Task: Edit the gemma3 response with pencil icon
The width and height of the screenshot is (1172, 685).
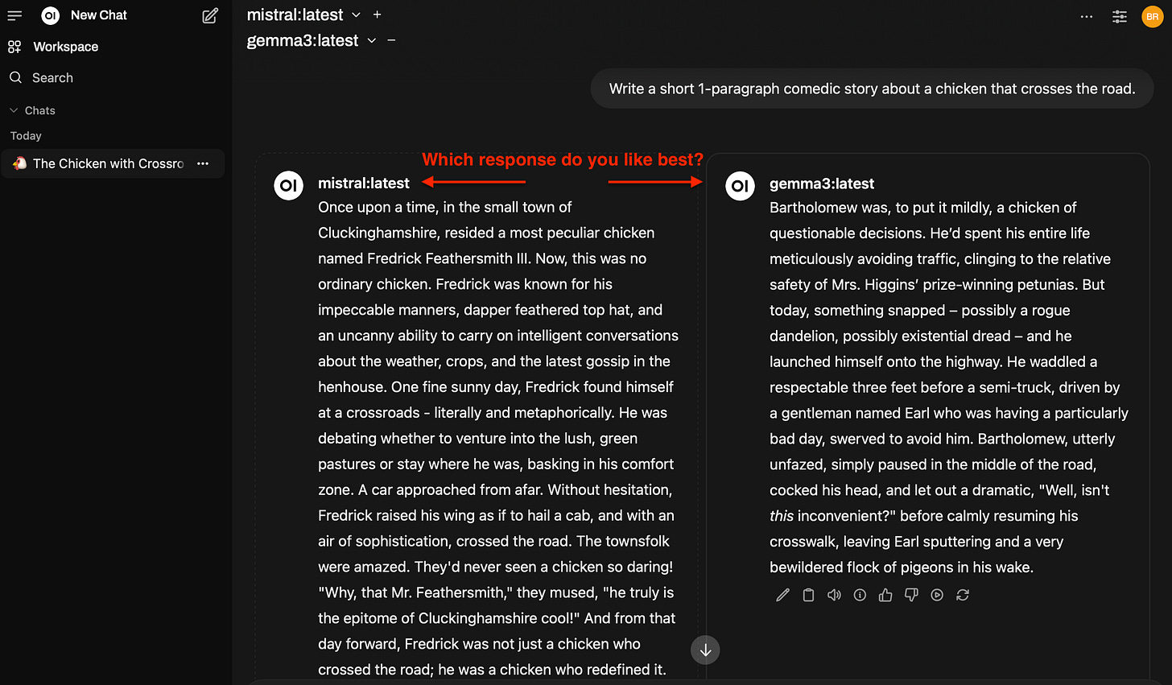Action: click(782, 595)
